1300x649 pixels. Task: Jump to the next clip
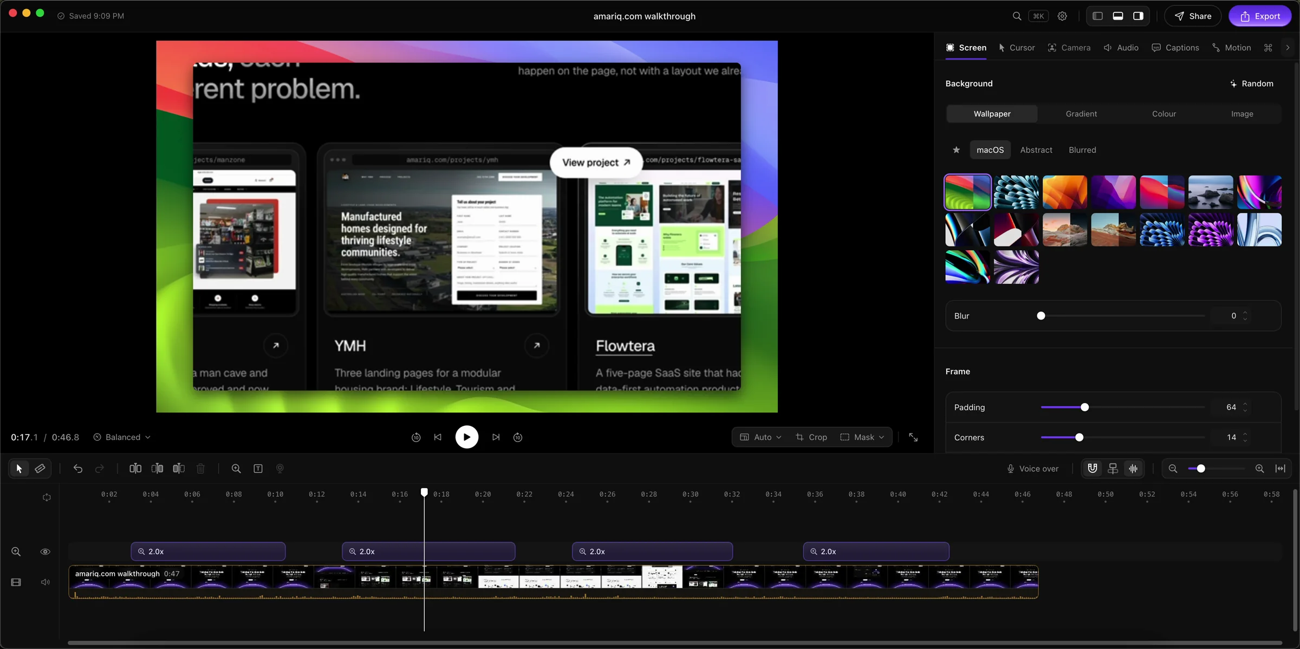(496, 437)
